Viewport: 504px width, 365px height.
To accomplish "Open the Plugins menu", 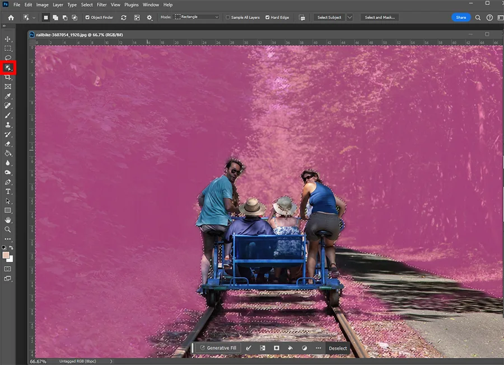I will [132, 5].
